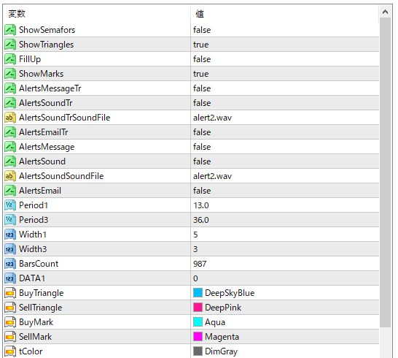Select the FillUp variable name
This screenshot has width=398, height=358.
[30, 59]
